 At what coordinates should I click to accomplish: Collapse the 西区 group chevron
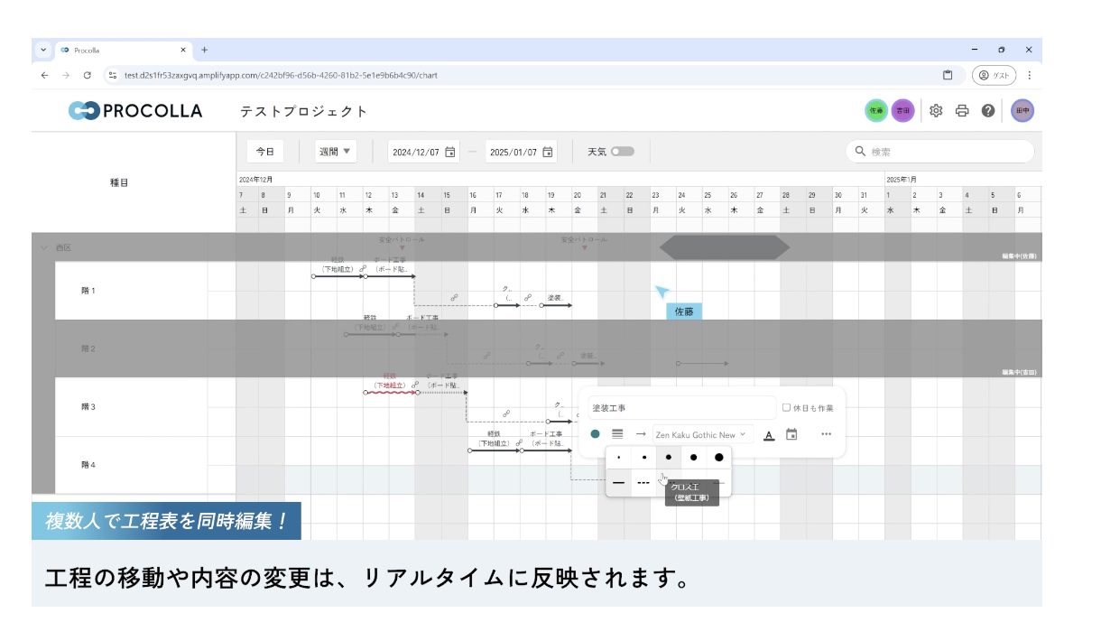[43, 247]
